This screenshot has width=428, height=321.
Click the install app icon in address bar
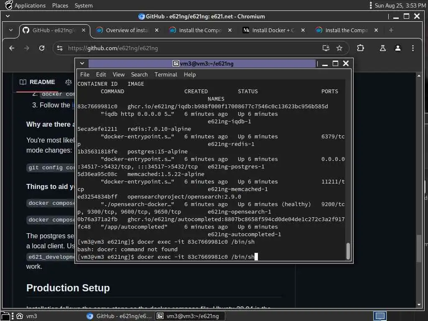coord(326,48)
